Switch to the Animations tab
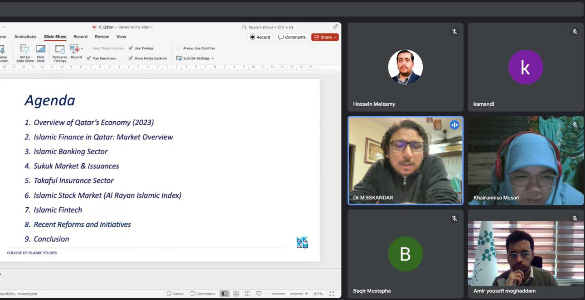The width and height of the screenshot is (585, 300). [x=25, y=37]
